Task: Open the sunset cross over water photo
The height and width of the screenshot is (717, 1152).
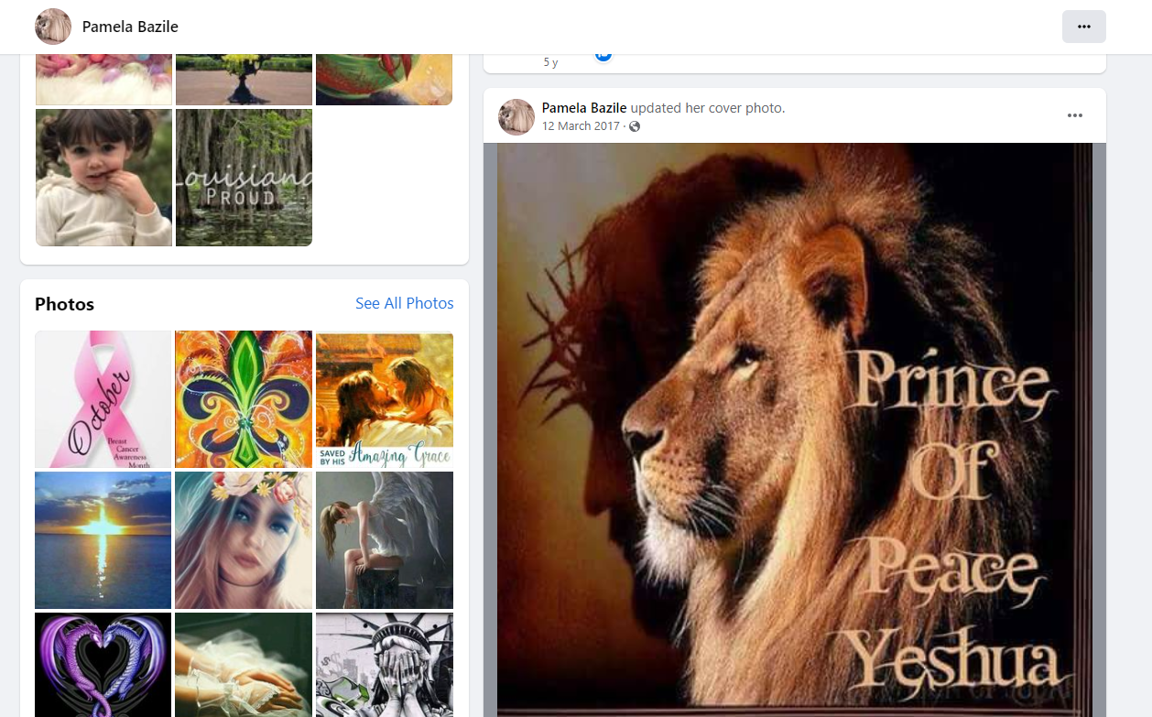Action: [x=103, y=540]
